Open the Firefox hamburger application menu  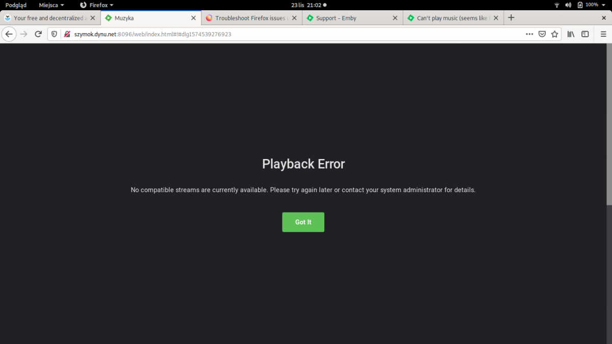coord(603,34)
